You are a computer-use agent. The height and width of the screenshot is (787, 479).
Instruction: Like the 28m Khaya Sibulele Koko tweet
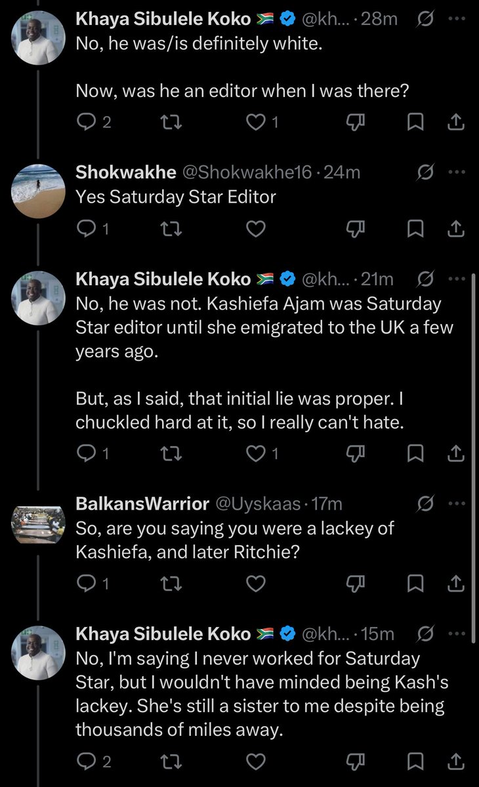click(x=262, y=121)
